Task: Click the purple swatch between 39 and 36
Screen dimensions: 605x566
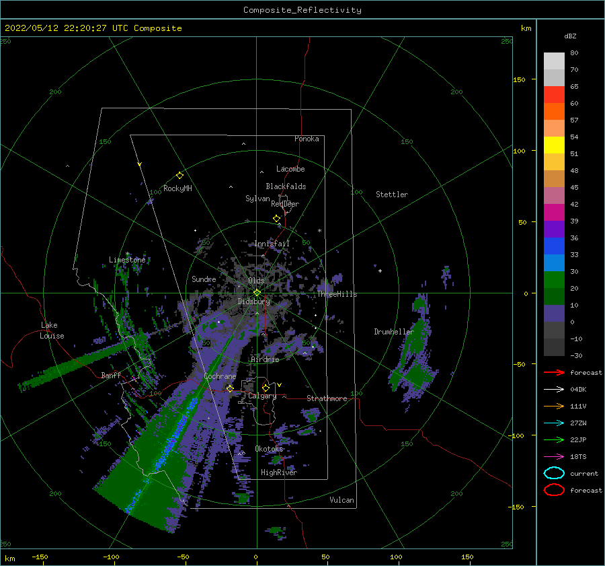Action: (x=554, y=229)
